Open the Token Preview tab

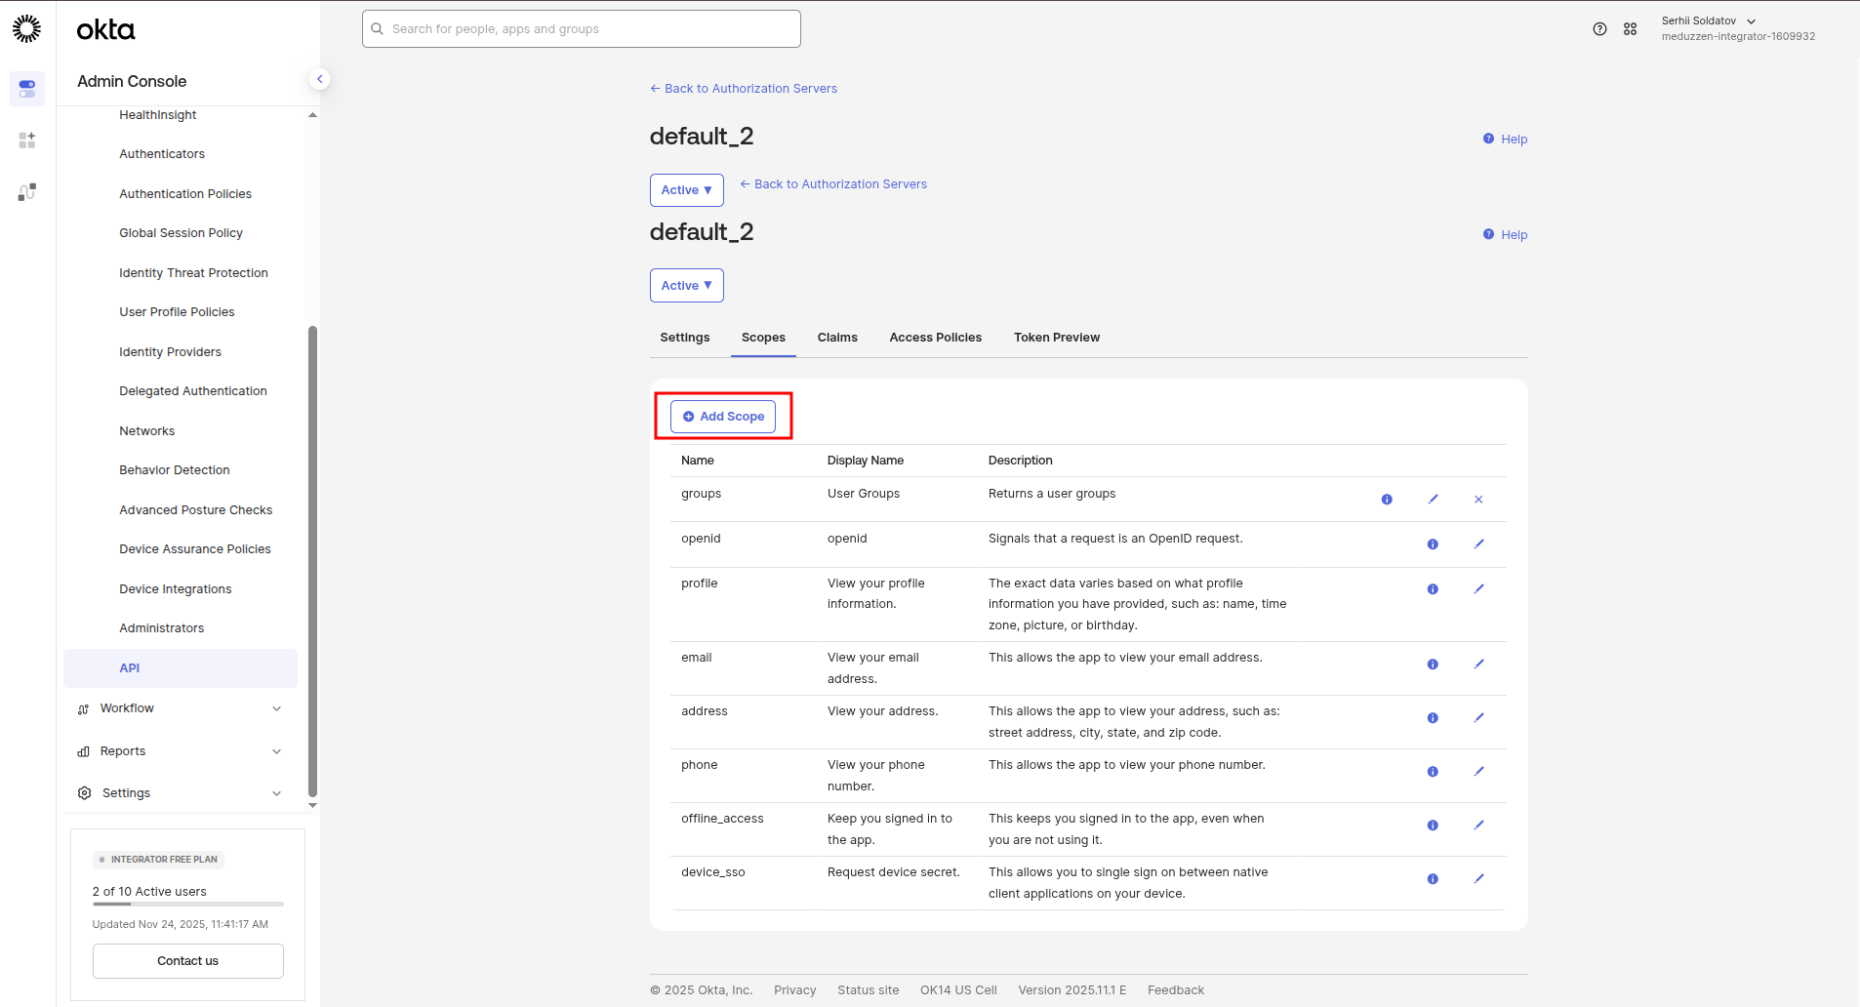1057,338
